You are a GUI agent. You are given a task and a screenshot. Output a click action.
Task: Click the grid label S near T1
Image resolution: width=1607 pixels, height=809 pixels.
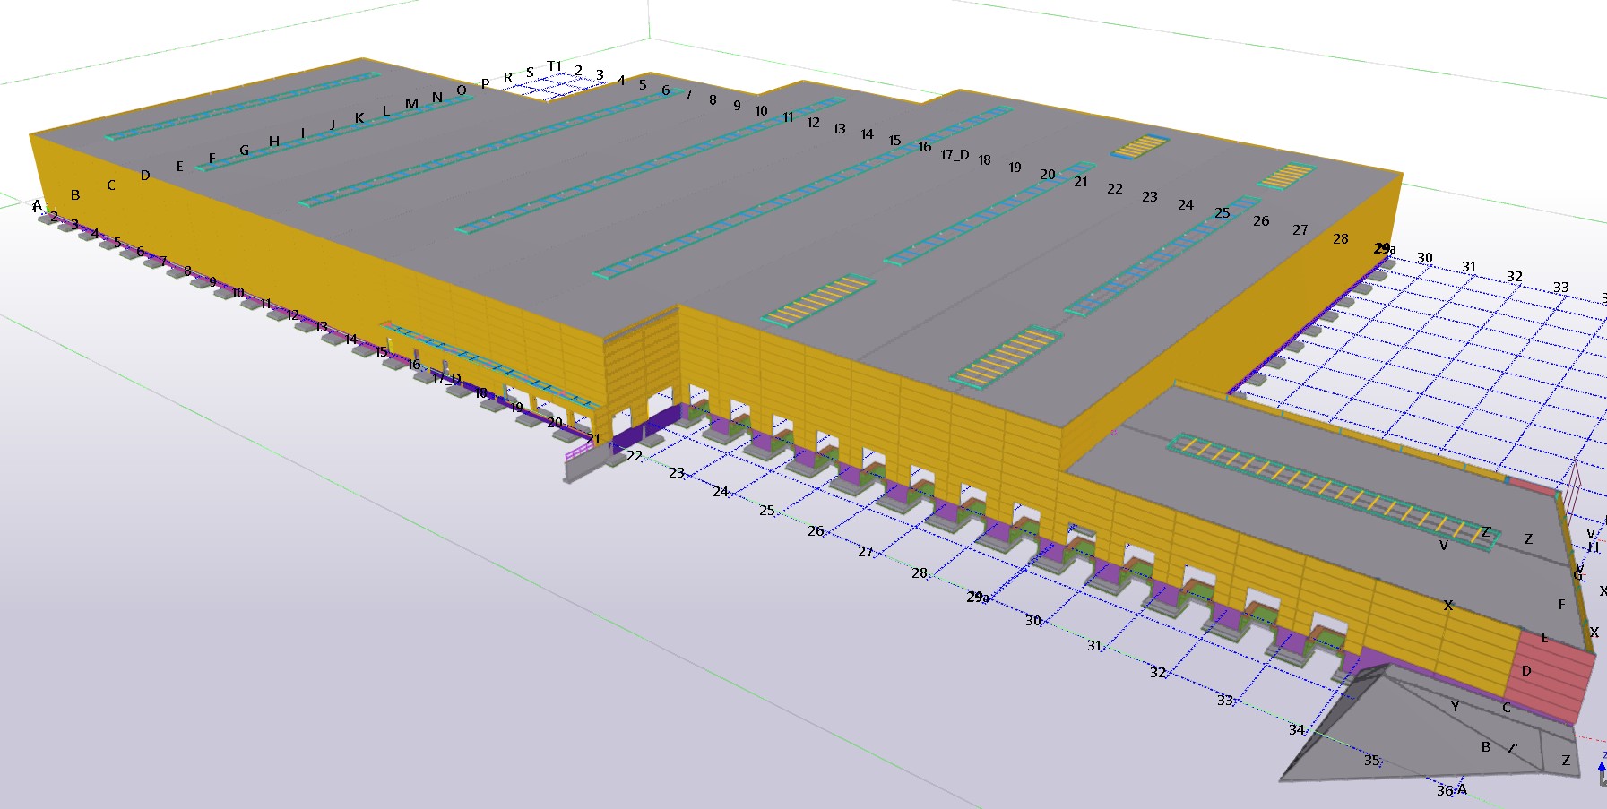(x=530, y=73)
